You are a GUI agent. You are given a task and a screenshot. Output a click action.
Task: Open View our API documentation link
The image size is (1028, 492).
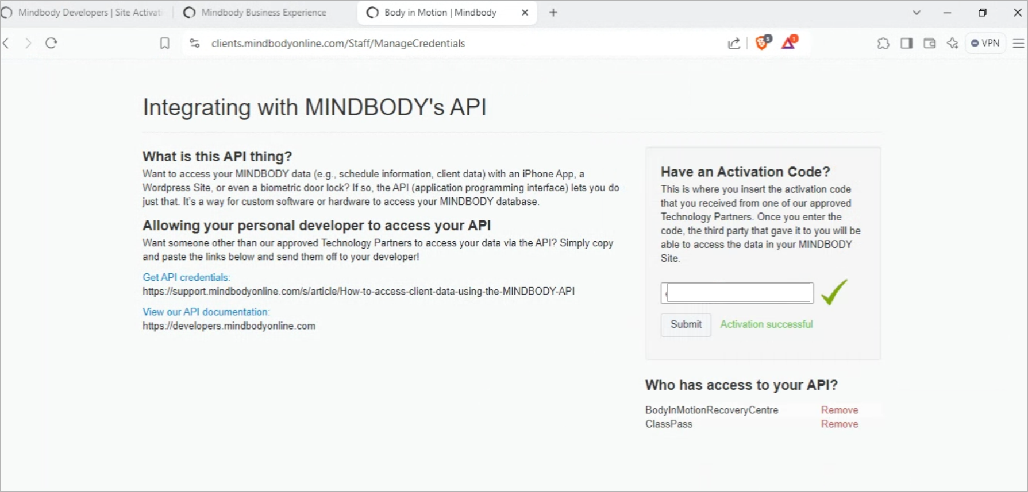[206, 312]
